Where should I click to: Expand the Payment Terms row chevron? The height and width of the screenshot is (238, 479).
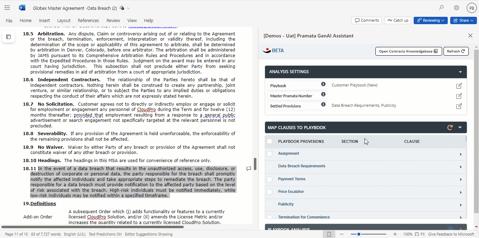pyautogui.click(x=461, y=180)
